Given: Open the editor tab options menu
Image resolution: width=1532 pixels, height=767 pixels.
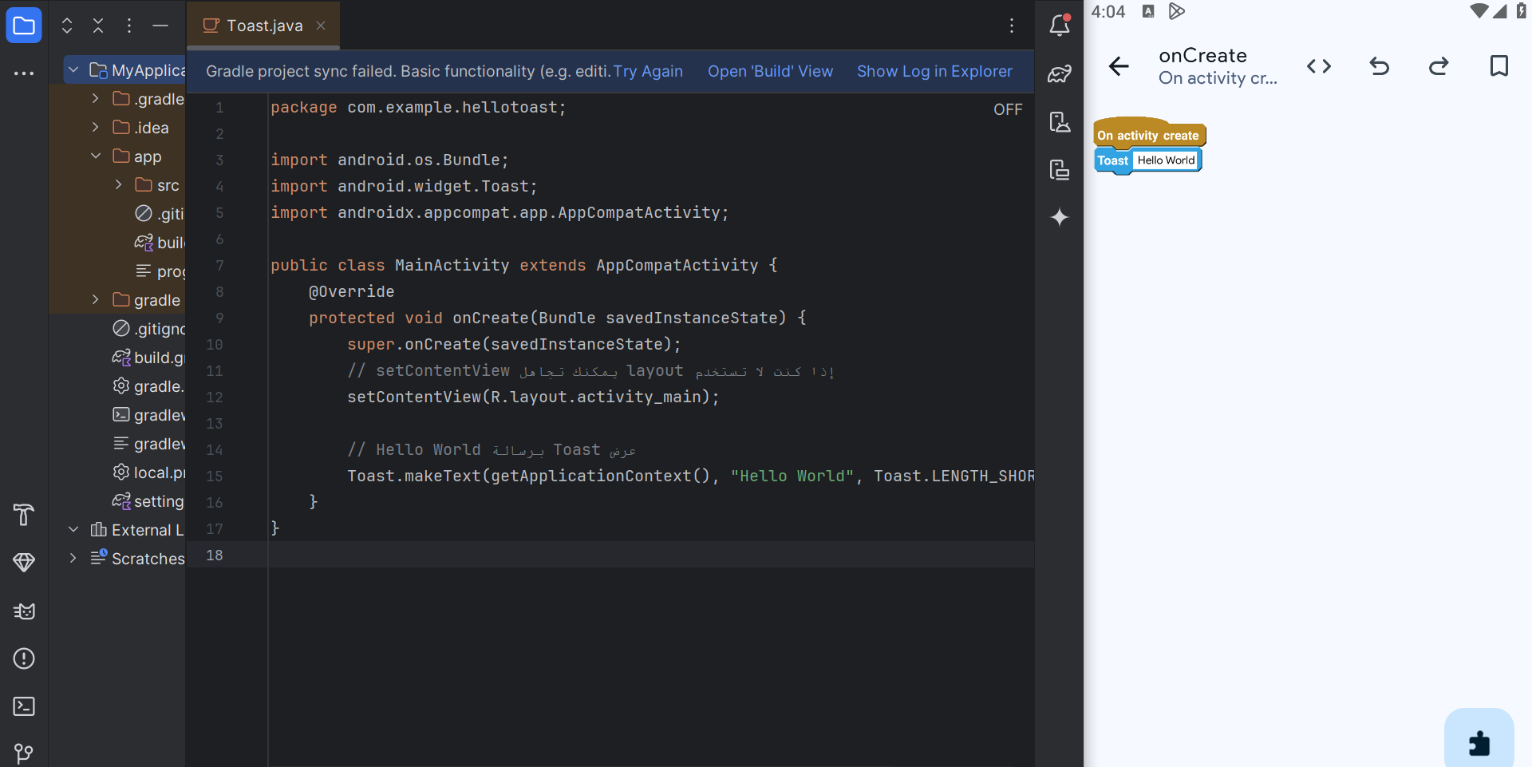Looking at the screenshot, I should 1011,26.
